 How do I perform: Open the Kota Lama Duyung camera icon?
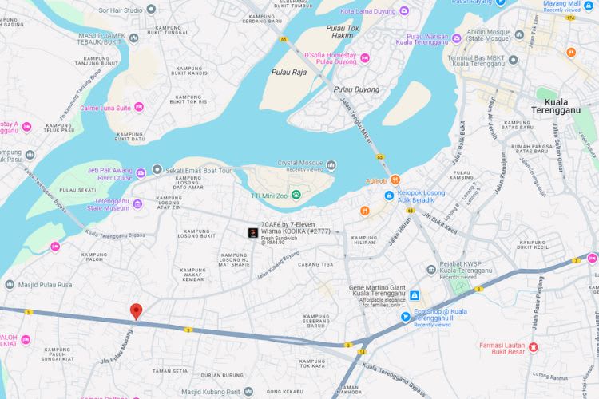(x=404, y=10)
